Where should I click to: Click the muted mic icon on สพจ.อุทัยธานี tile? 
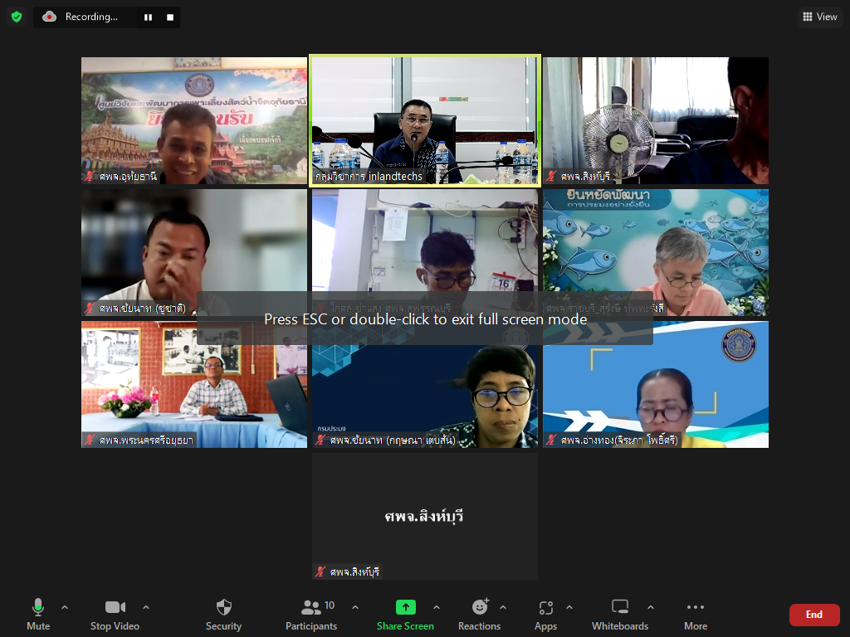[90, 176]
